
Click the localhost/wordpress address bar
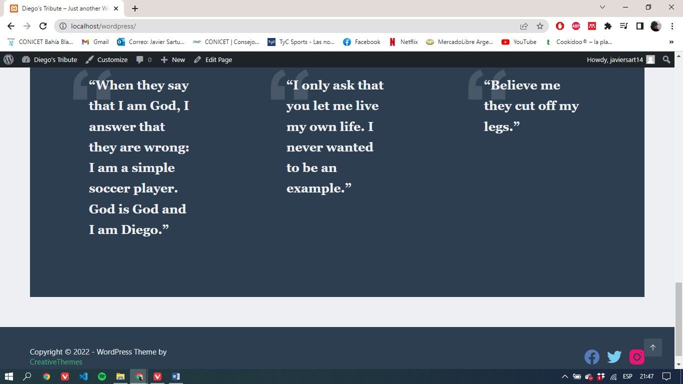[290, 26]
